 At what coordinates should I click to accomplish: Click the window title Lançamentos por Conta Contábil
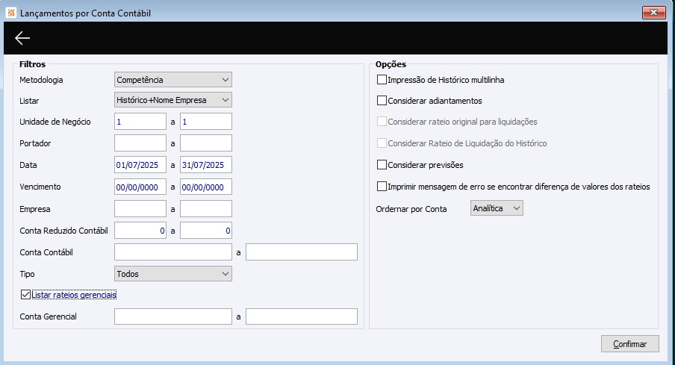85,13
